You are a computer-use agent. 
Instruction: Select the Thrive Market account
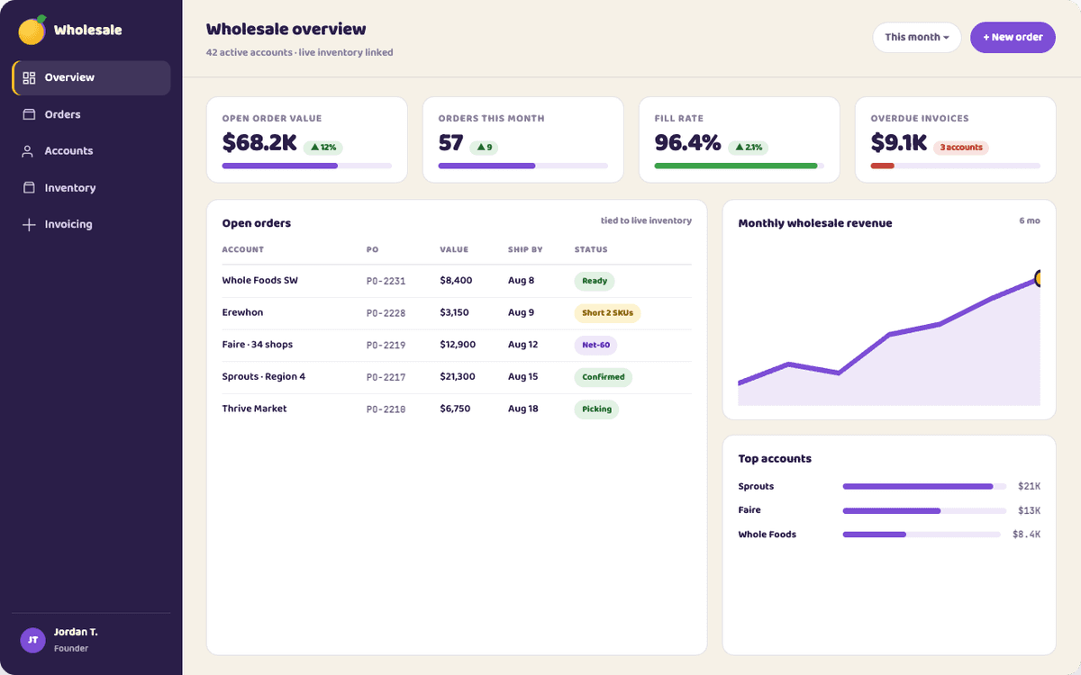tap(255, 409)
